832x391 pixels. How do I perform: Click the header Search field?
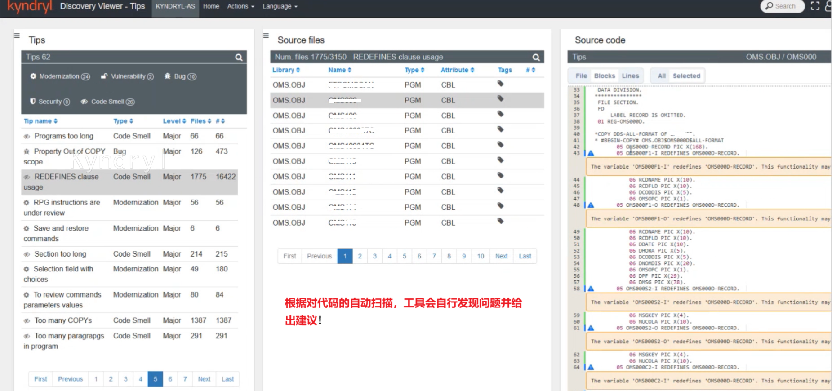782,6
